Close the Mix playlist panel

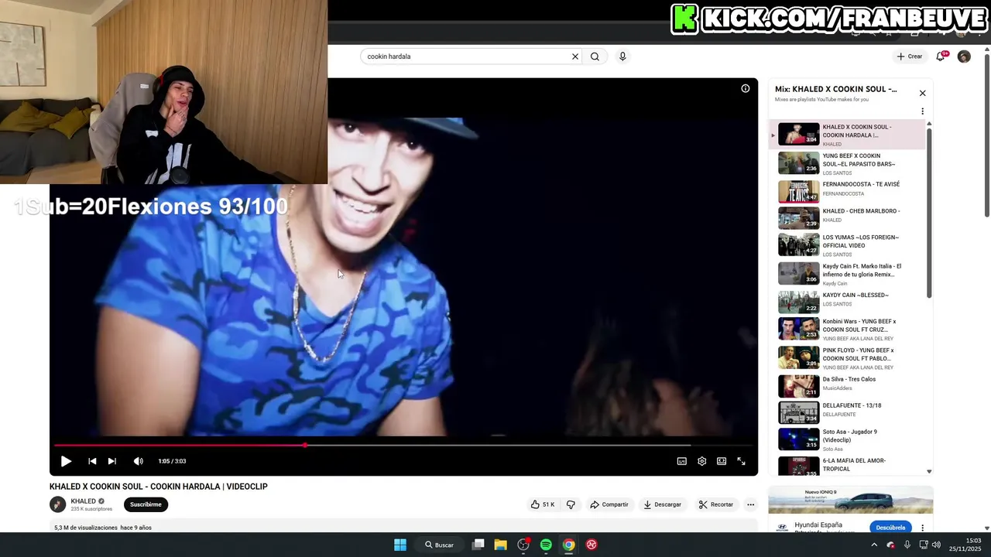[x=922, y=93]
